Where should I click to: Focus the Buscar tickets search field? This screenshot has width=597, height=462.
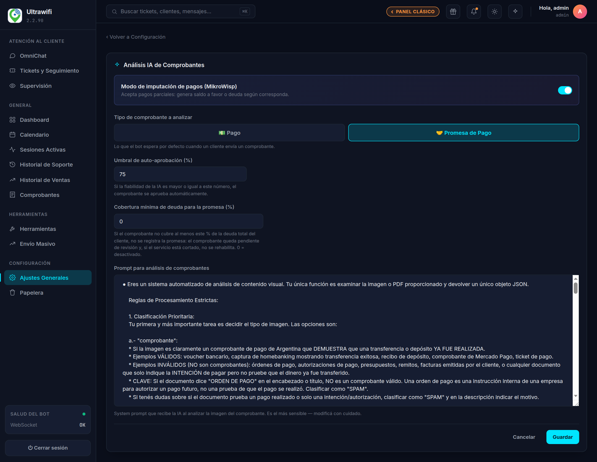pos(180,12)
